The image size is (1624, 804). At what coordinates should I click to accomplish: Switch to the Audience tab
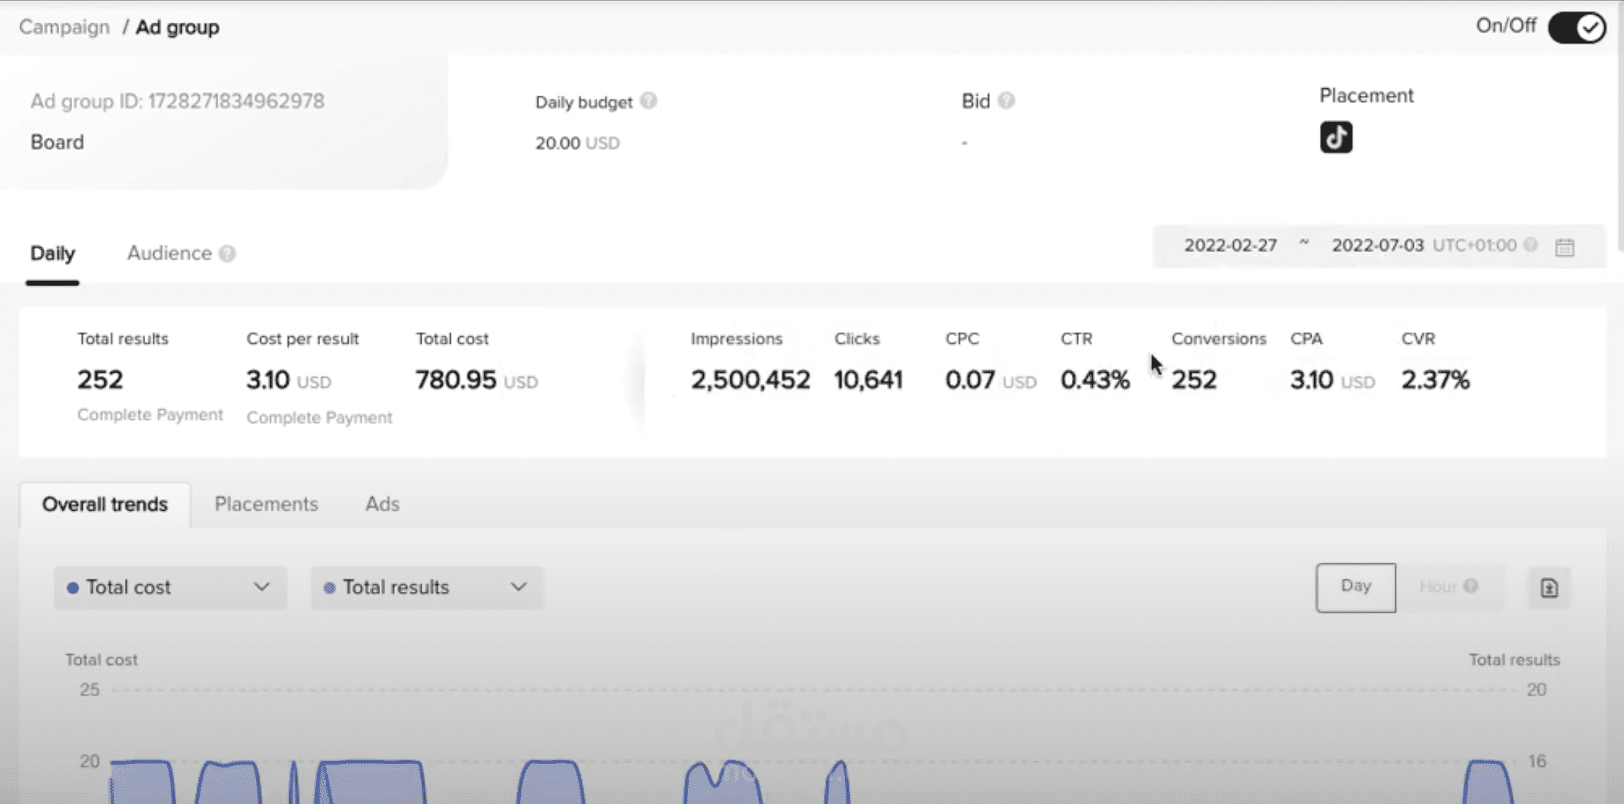[169, 253]
